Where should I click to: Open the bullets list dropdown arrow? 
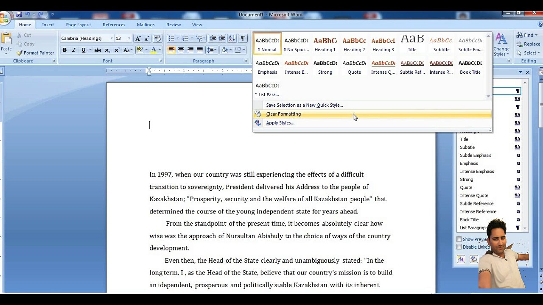pyautogui.click(x=178, y=39)
